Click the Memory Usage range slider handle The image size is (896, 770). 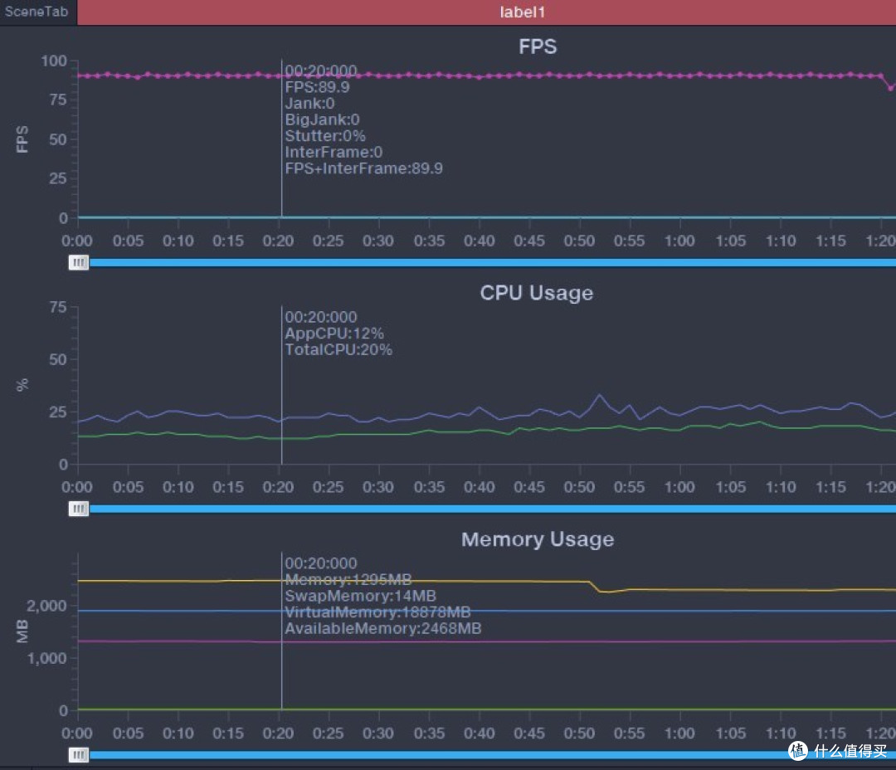coord(79,755)
